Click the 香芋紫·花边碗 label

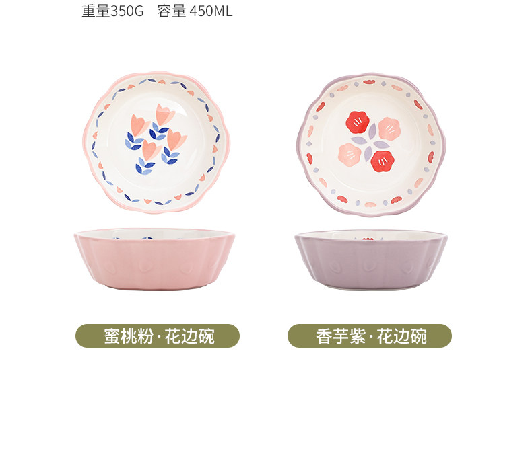370,336
